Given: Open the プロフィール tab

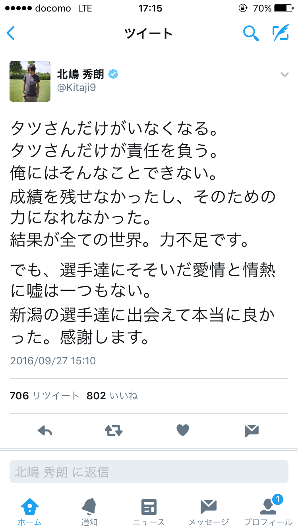Looking at the screenshot, I should point(268,512).
